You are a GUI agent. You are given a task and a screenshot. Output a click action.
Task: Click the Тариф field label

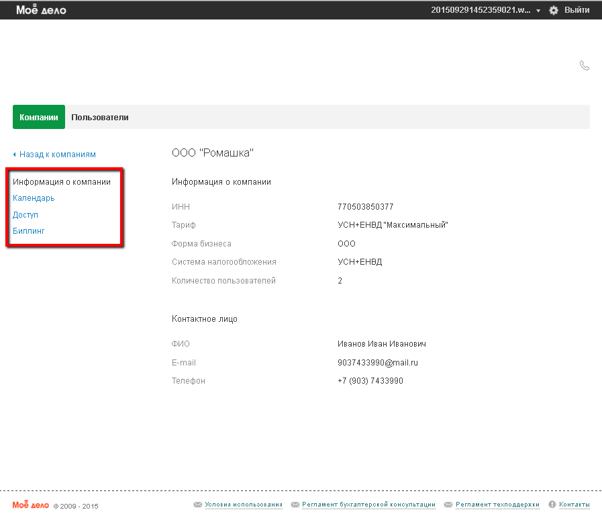pyautogui.click(x=183, y=225)
